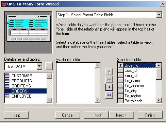Select the Cust_id field

140,70
